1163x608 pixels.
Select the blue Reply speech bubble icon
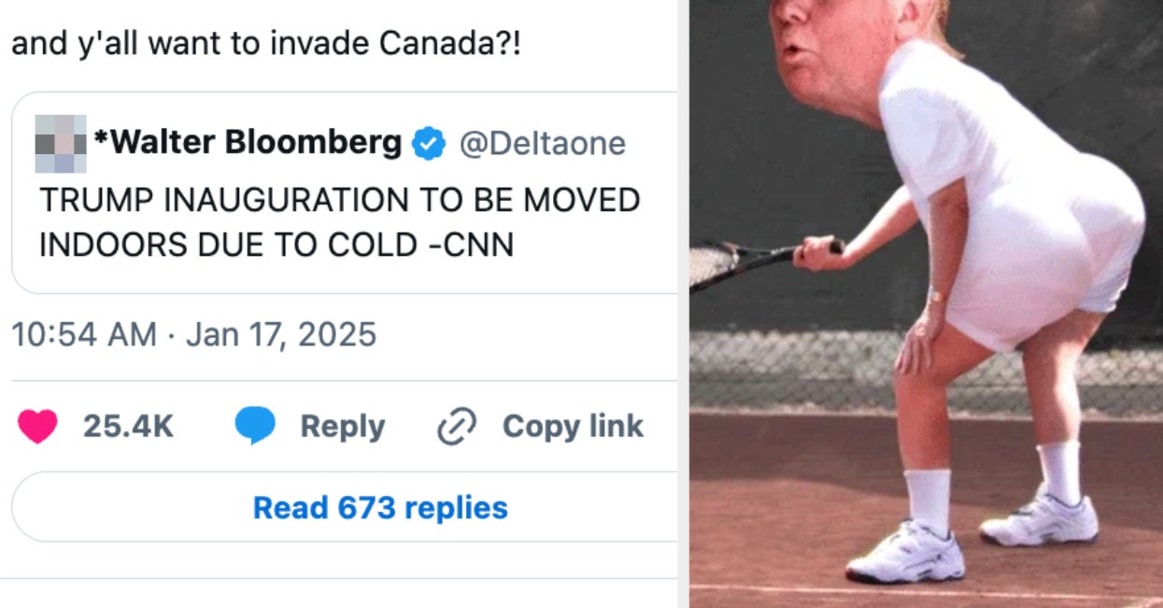coord(253,426)
